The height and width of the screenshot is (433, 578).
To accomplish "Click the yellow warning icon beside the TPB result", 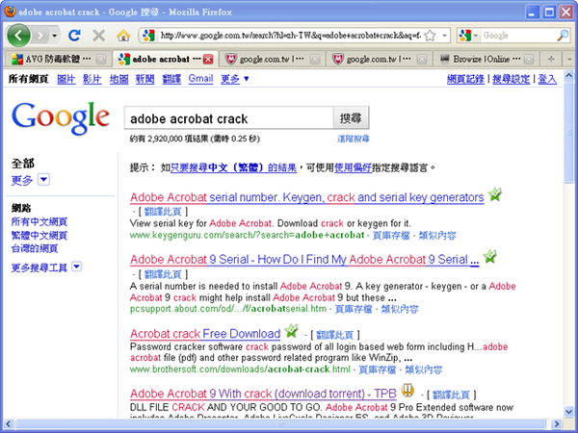I will (407, 390).
